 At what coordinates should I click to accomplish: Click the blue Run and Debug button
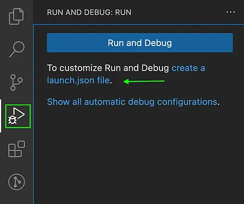coord(140,43)
